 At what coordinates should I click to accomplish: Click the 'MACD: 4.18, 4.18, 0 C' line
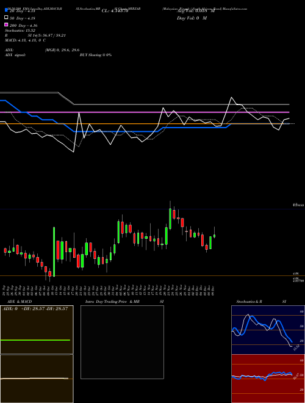[25, 40]
